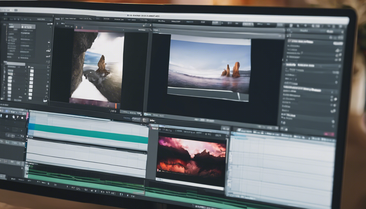Click the white pill button atop inspector panel
The width and height of the screenshot is (366, 209).
click(x=338, y=43)
